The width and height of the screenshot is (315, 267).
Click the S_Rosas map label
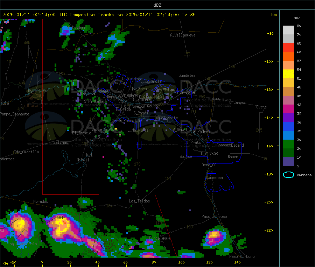141,113
